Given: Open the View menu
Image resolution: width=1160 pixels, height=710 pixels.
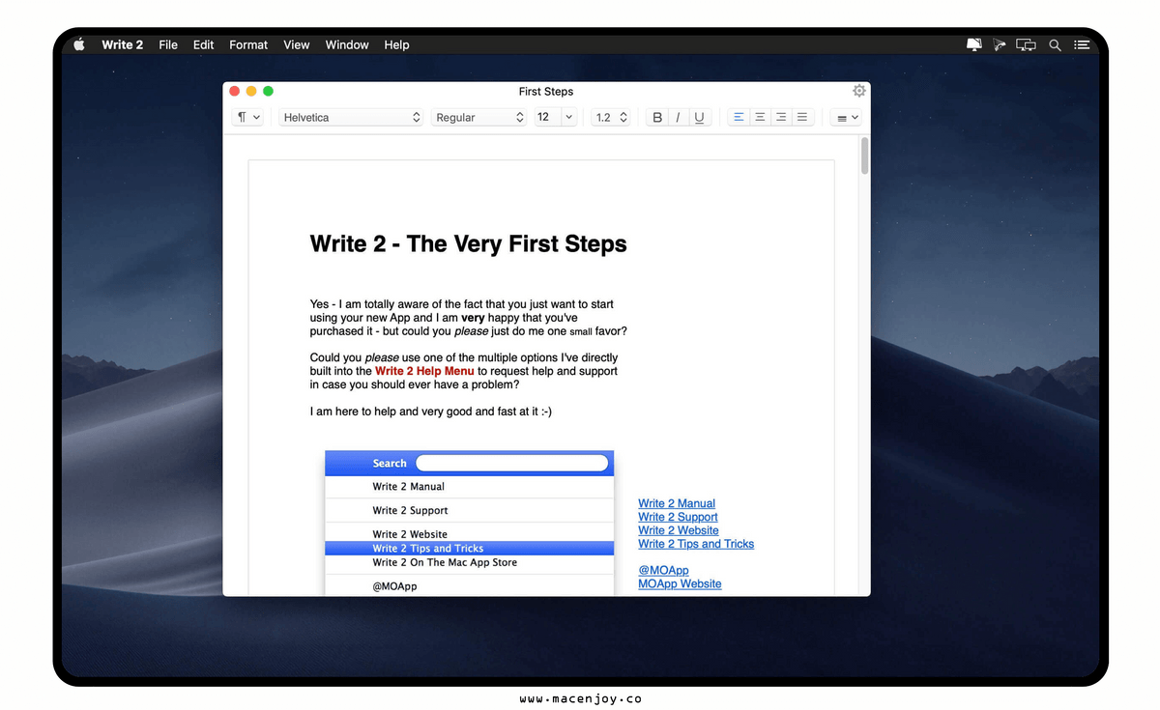Looking at the screenshot, I should tap(297, 44).
